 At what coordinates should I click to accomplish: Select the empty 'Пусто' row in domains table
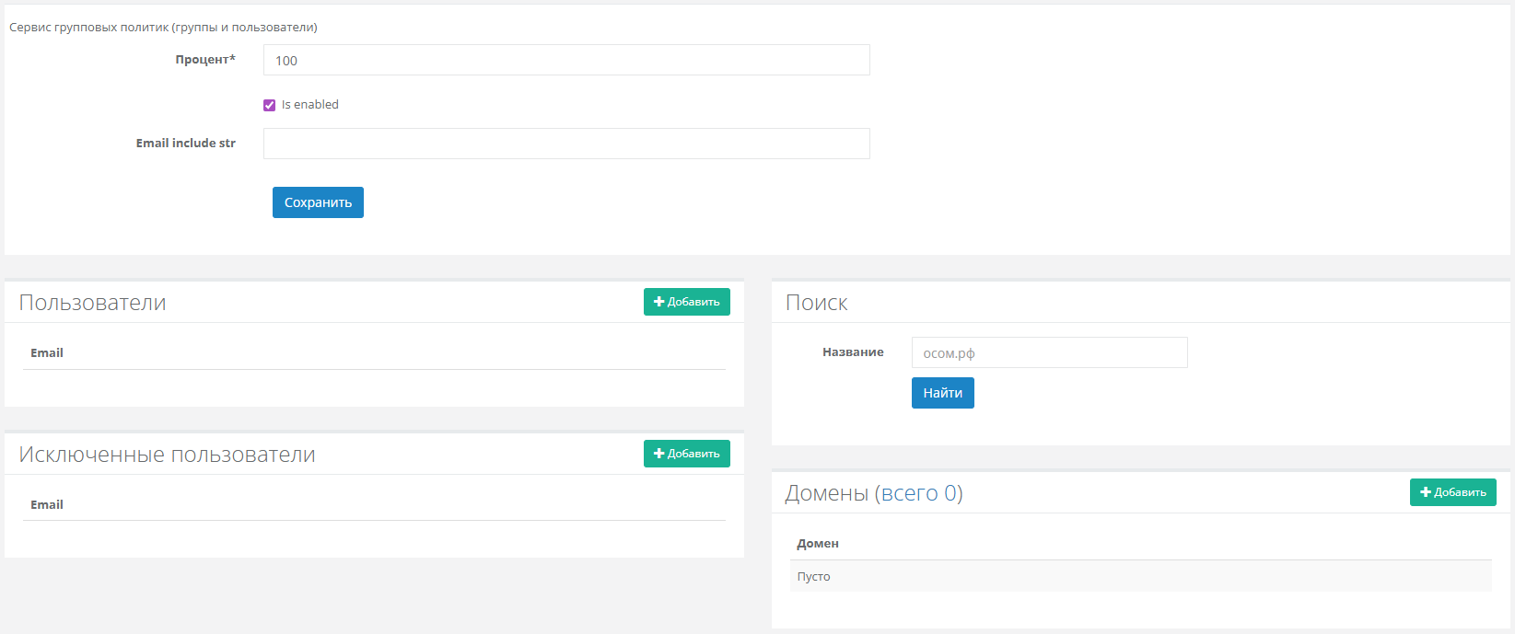1140,577
